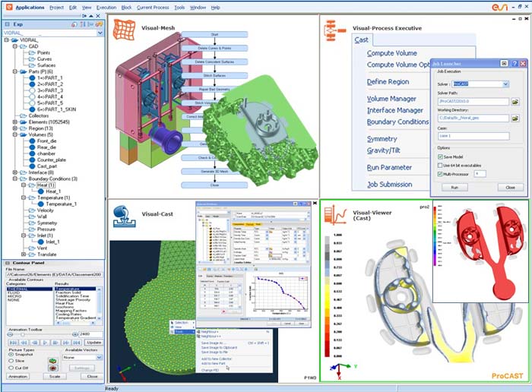This screenshot has height=392, width=532.
Task: Click the up-triangle icon above Exp panel
Action: [91, 16]
